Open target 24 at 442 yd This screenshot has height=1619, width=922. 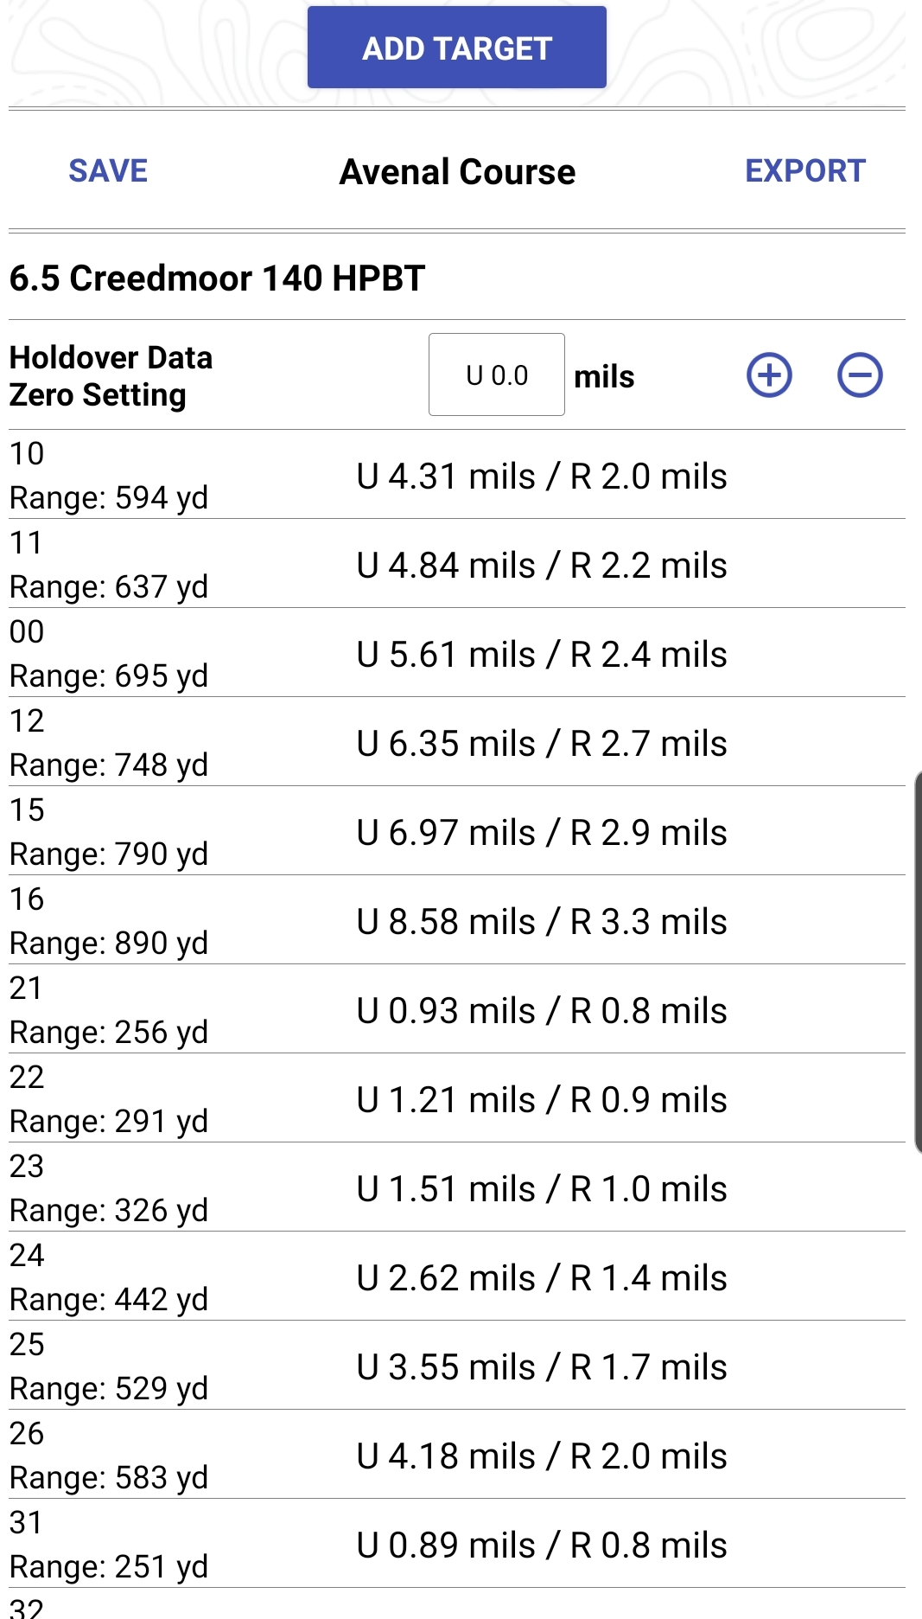pos(457,1277)
